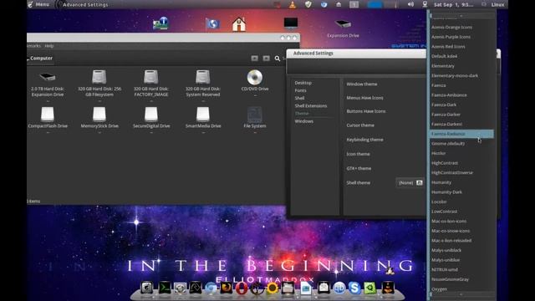
Task: Choose Mac-os-lion-icons theme
Action: click(x=449, y=221)
